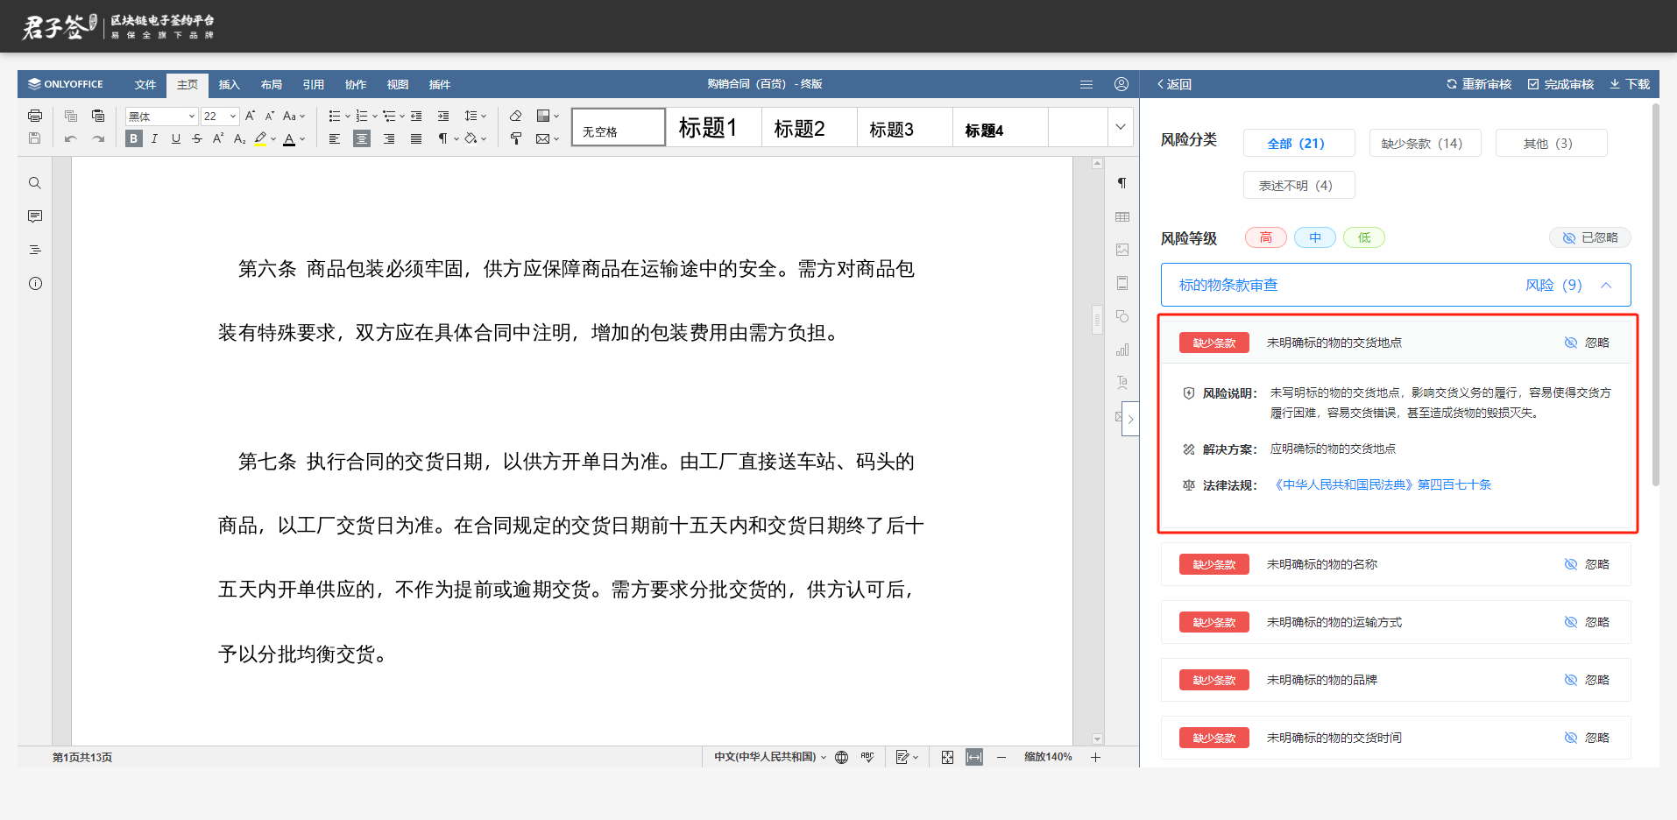Click the strikethrough icon
Image resolution: width=1677 pixels, height=820 pixels.
(197, 138)
